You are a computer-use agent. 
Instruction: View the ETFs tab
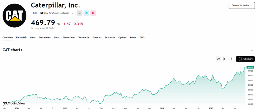coord(142,37)
